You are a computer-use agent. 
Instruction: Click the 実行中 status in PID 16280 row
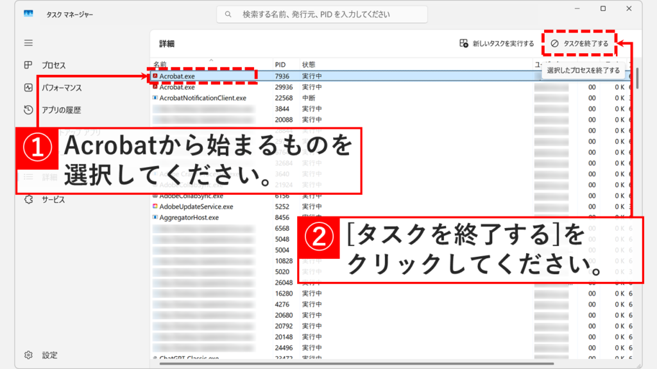click(312, 293)
